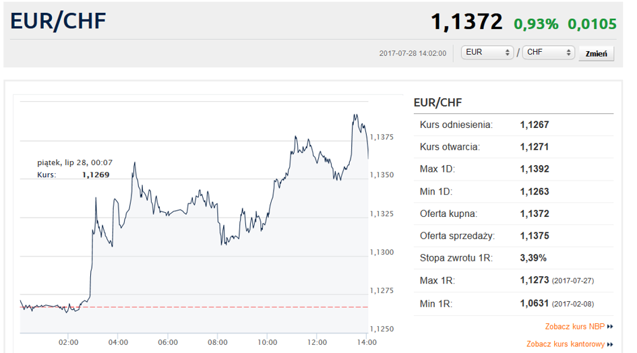Click the 04:00 time axis label
Image resolution: width=637 pixels, height=353 pixels.
tap(118, 342)
